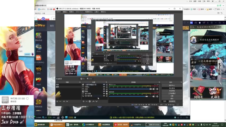
Task: Click the 退出 button in OBS controls
Action: [172, 98]
